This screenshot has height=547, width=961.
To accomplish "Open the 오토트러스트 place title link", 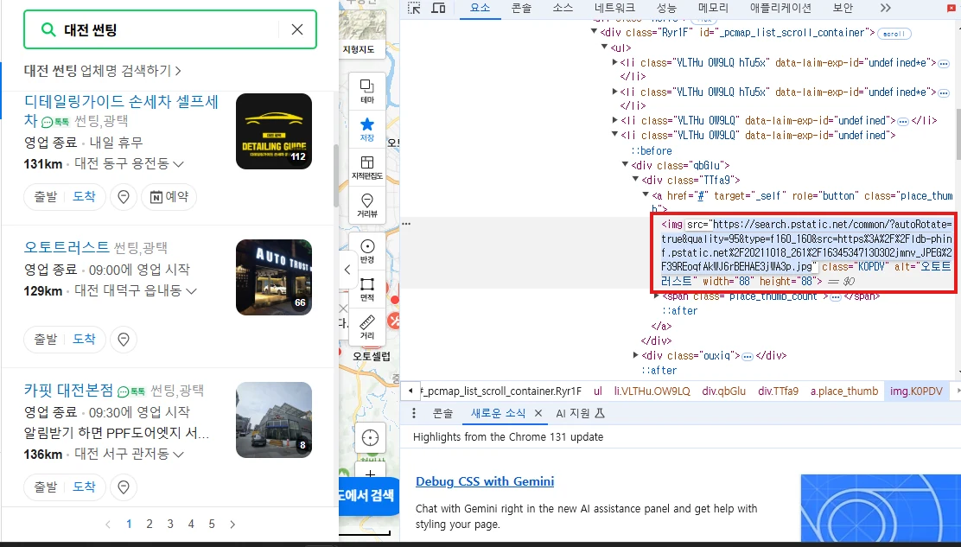I will [x=67, y=247].
